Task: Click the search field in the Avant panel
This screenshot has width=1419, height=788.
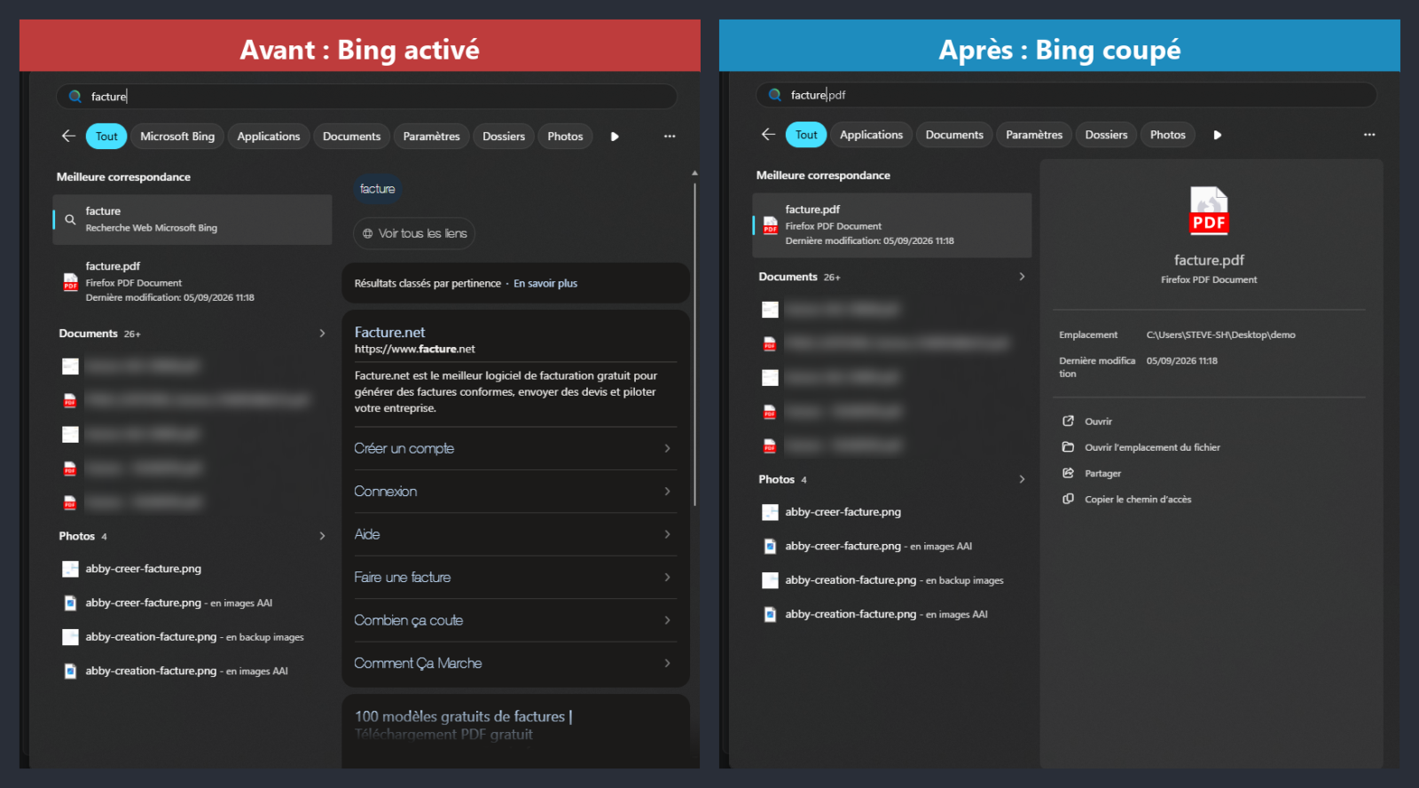Action: coord(366,97)
